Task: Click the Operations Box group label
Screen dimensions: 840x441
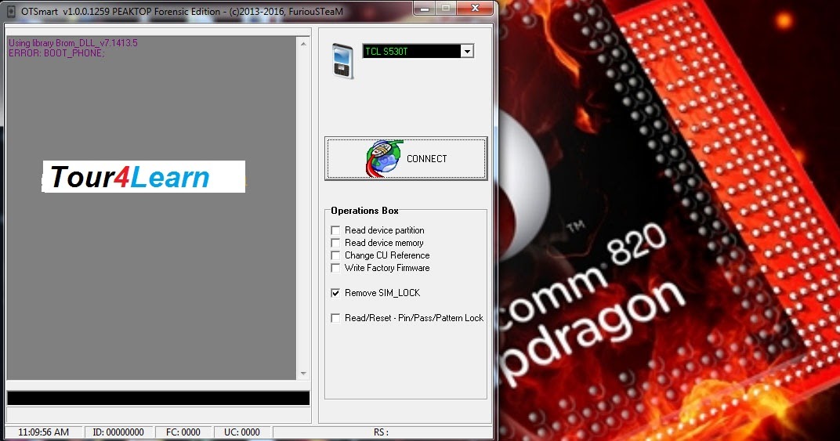Action: coord(364,211)
